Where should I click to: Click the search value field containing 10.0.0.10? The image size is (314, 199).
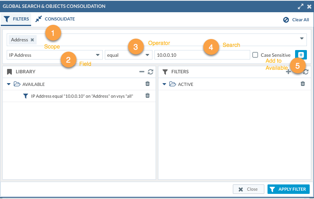click(202, 55)
